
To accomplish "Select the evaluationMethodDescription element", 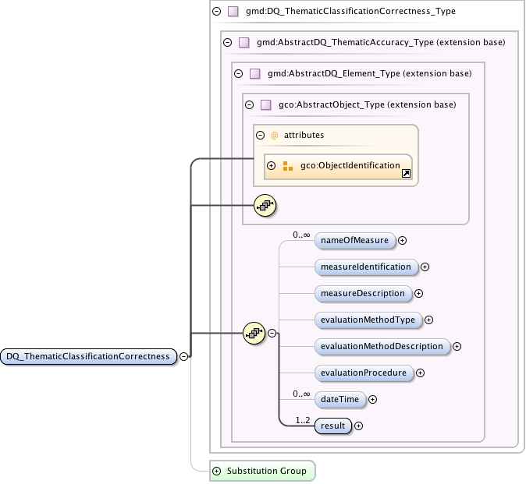I will click(382, 346).
